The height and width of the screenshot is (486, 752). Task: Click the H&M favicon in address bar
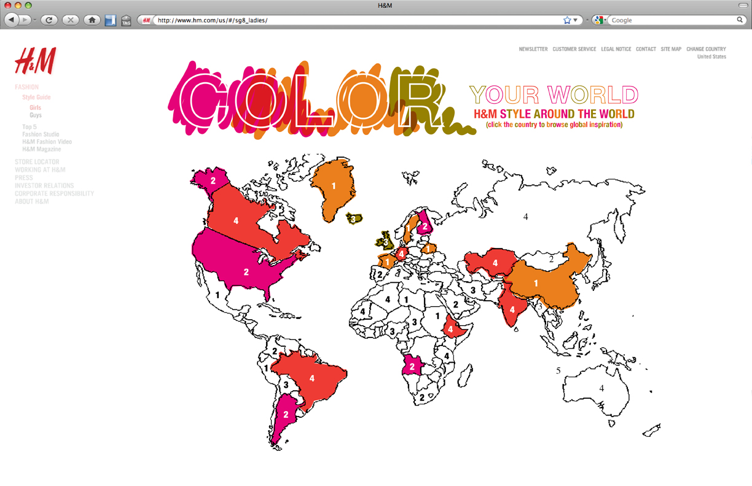coord(147,20)
